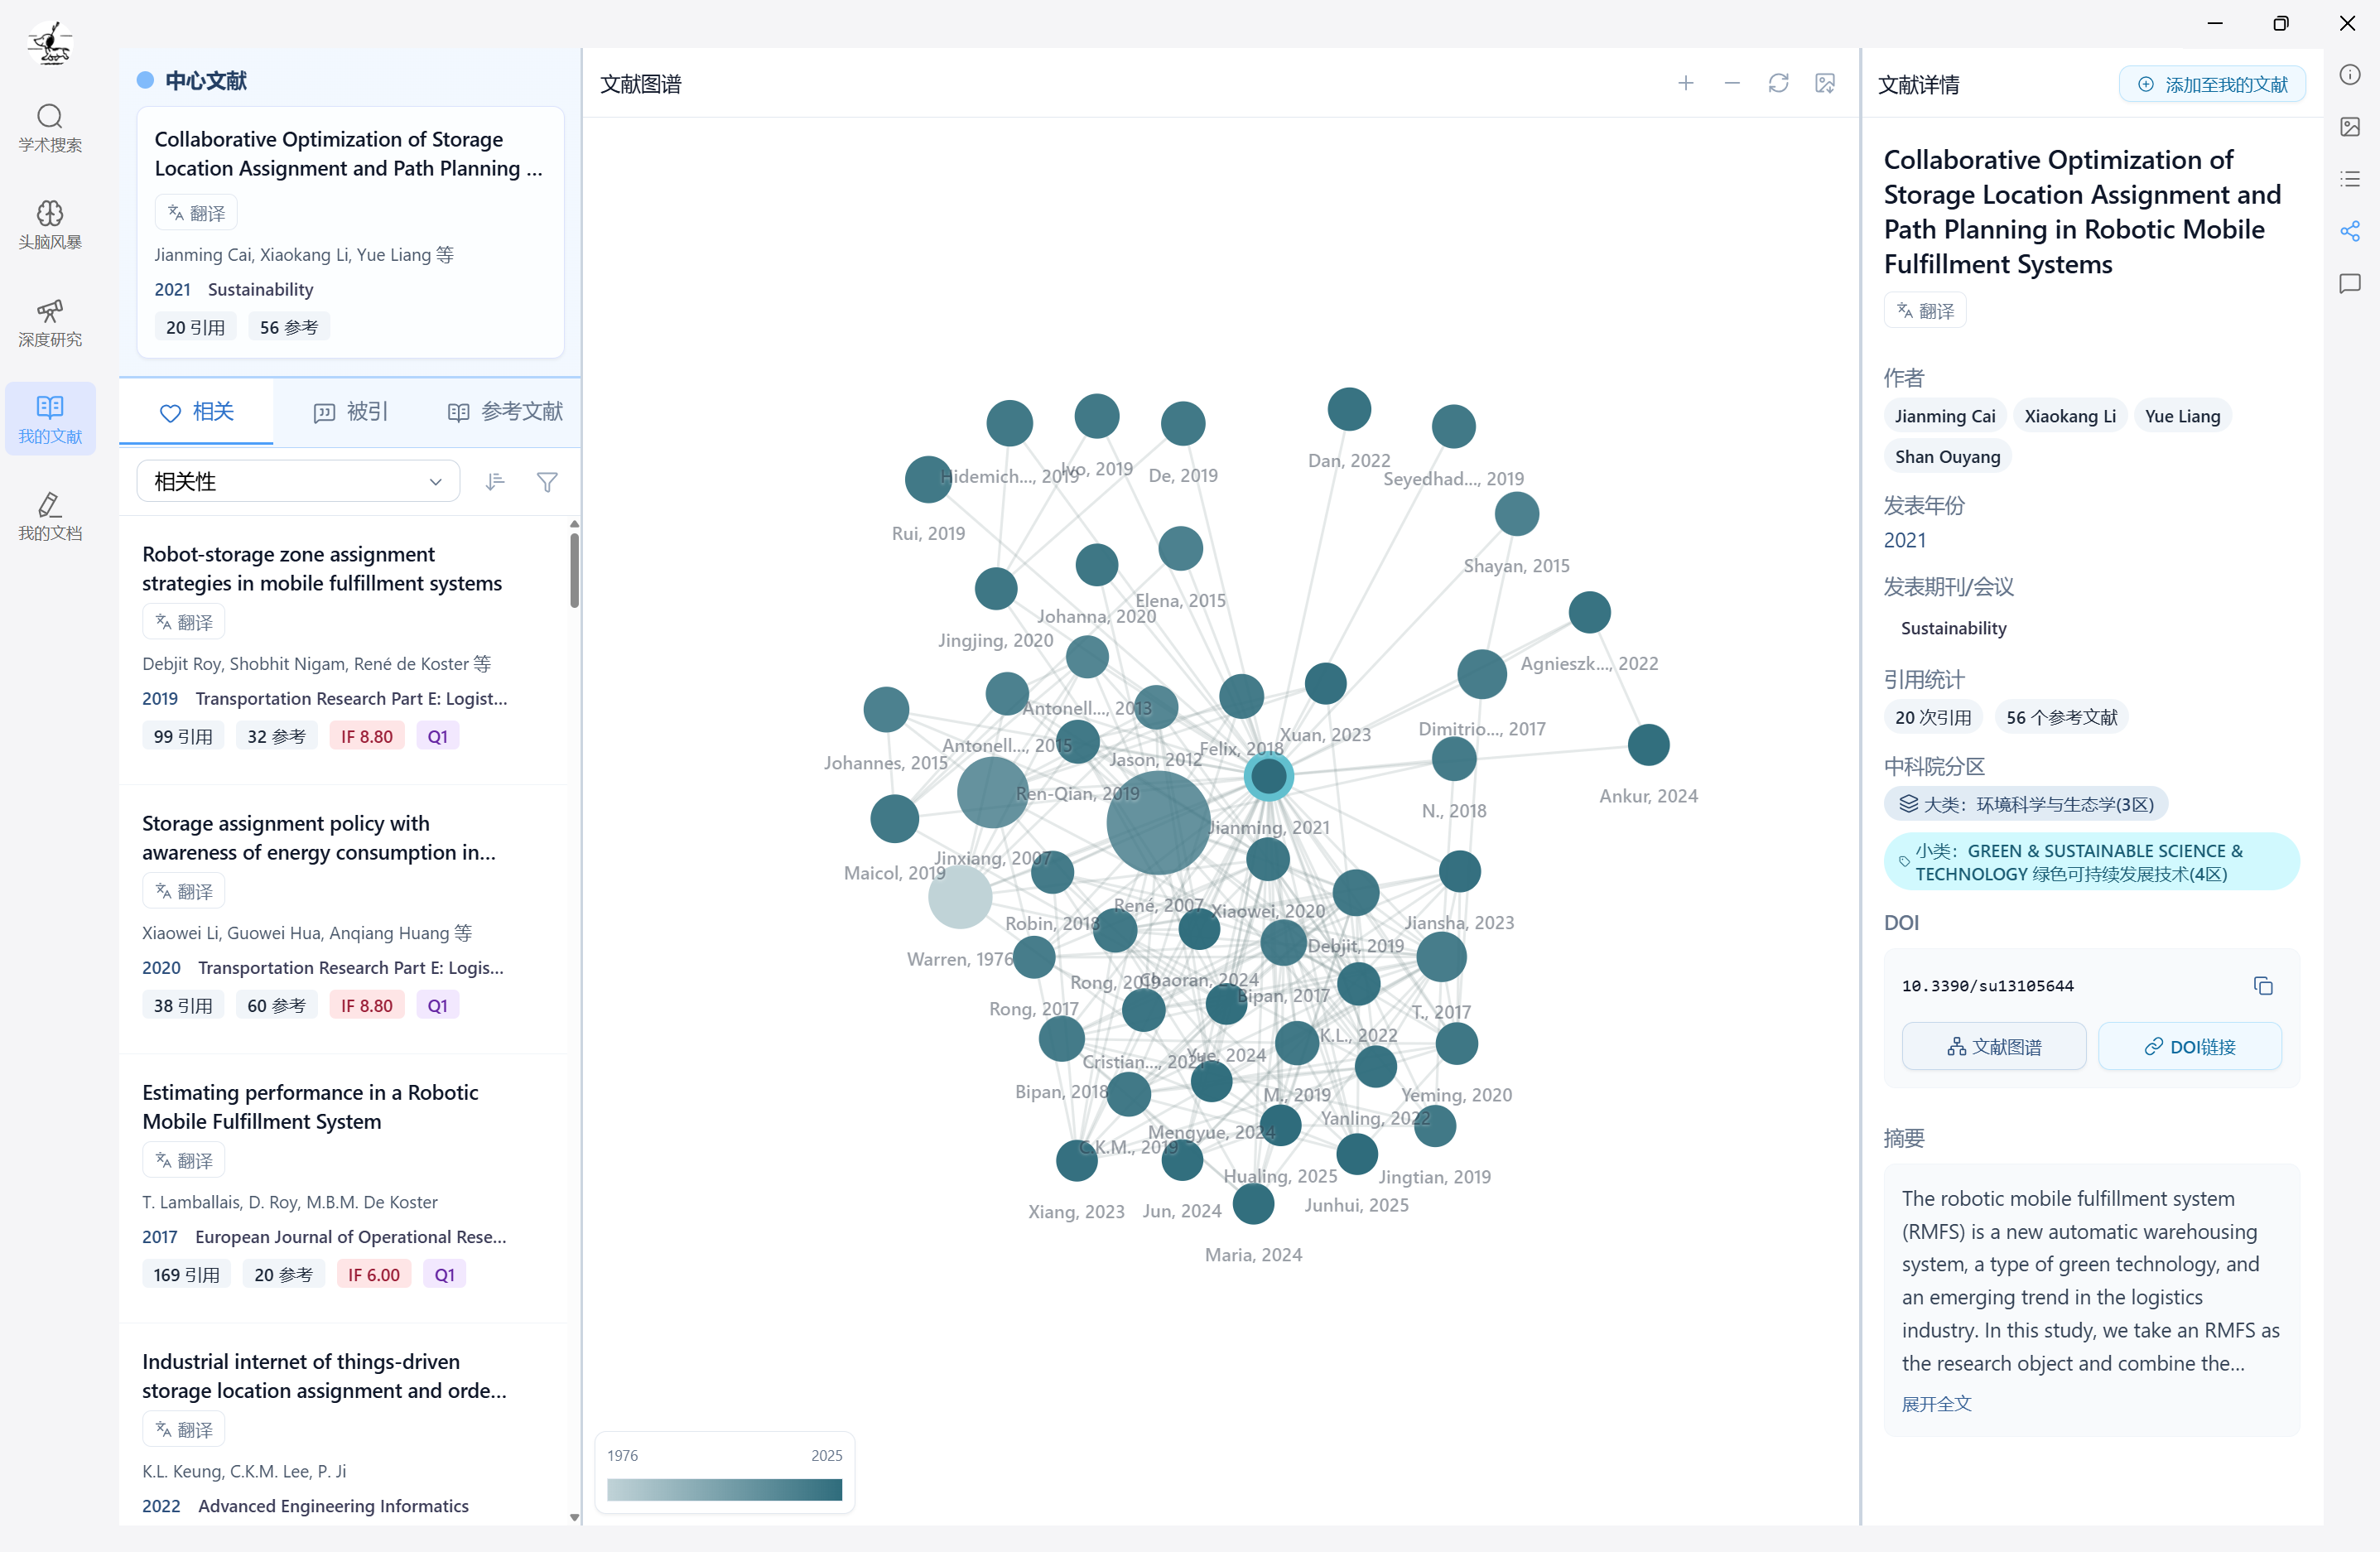Toggle the sort order icon
This screenshot has width=2380, height=1552.
pos(495,482)
